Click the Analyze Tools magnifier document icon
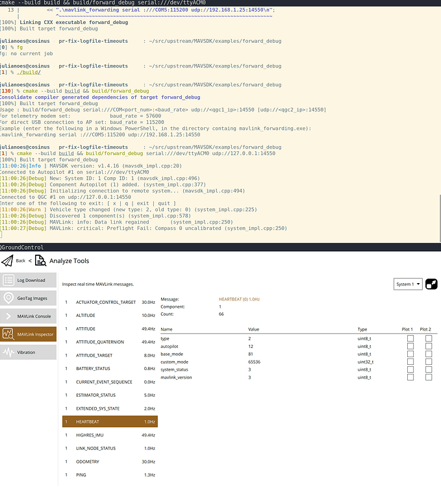Screen dimensions: 441x487 click(40, 261)
